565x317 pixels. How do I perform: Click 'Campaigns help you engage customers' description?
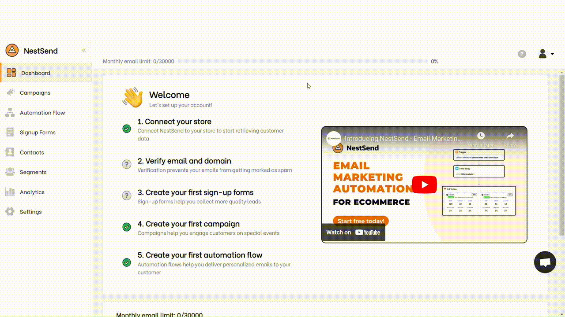[208, 233]
